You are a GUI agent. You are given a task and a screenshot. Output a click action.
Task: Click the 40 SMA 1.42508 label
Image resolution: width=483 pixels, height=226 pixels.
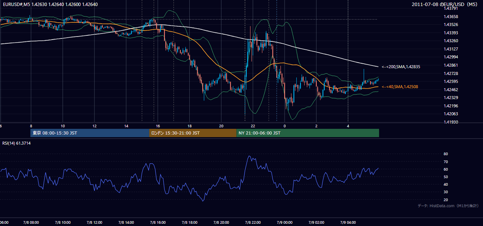pyautogui.click(x=400, y=87)
